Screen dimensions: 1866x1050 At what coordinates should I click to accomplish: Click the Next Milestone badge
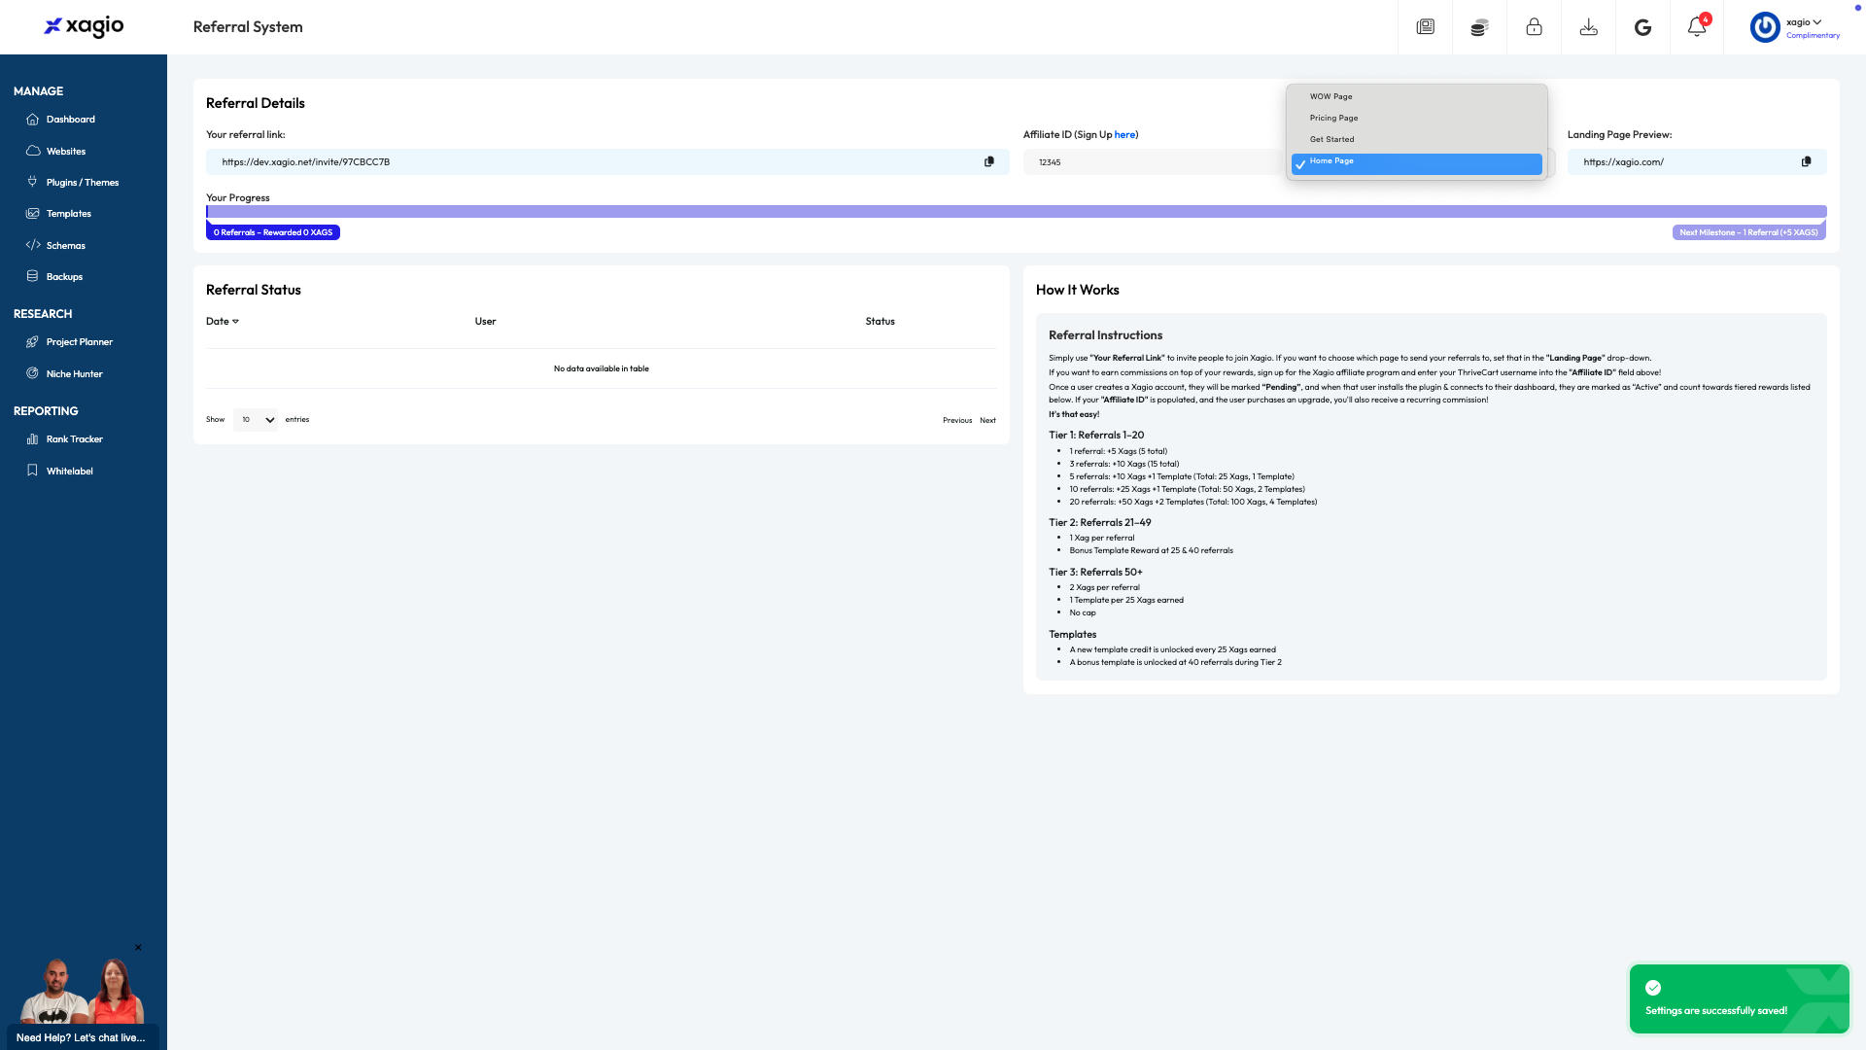[1748, 232]
